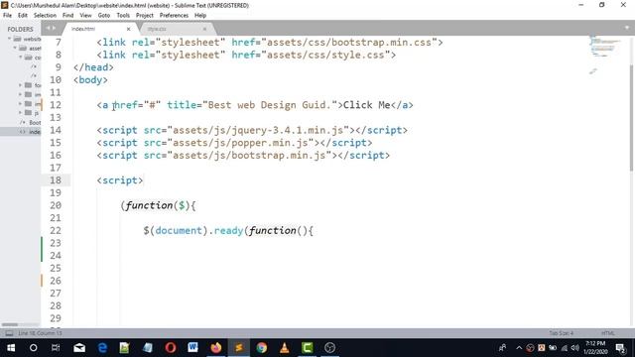Go to previous tab with left arrow
Viewport: 635px width, 357px height.
[48, 28]
